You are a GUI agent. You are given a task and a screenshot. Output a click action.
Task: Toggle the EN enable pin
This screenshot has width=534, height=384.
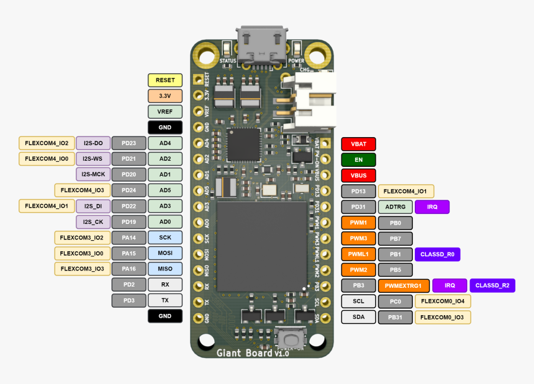tap(358, 159)
